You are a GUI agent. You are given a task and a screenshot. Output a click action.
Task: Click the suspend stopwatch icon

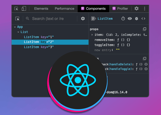pyautogui.click(x=123, y=19)
